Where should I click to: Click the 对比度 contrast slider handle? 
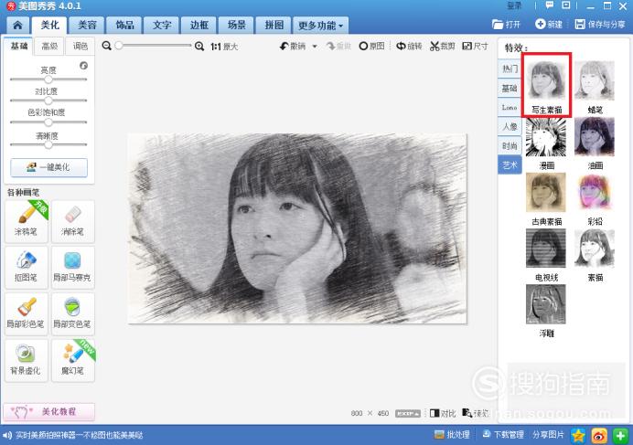pyautogui.click(x=48, y=101)
